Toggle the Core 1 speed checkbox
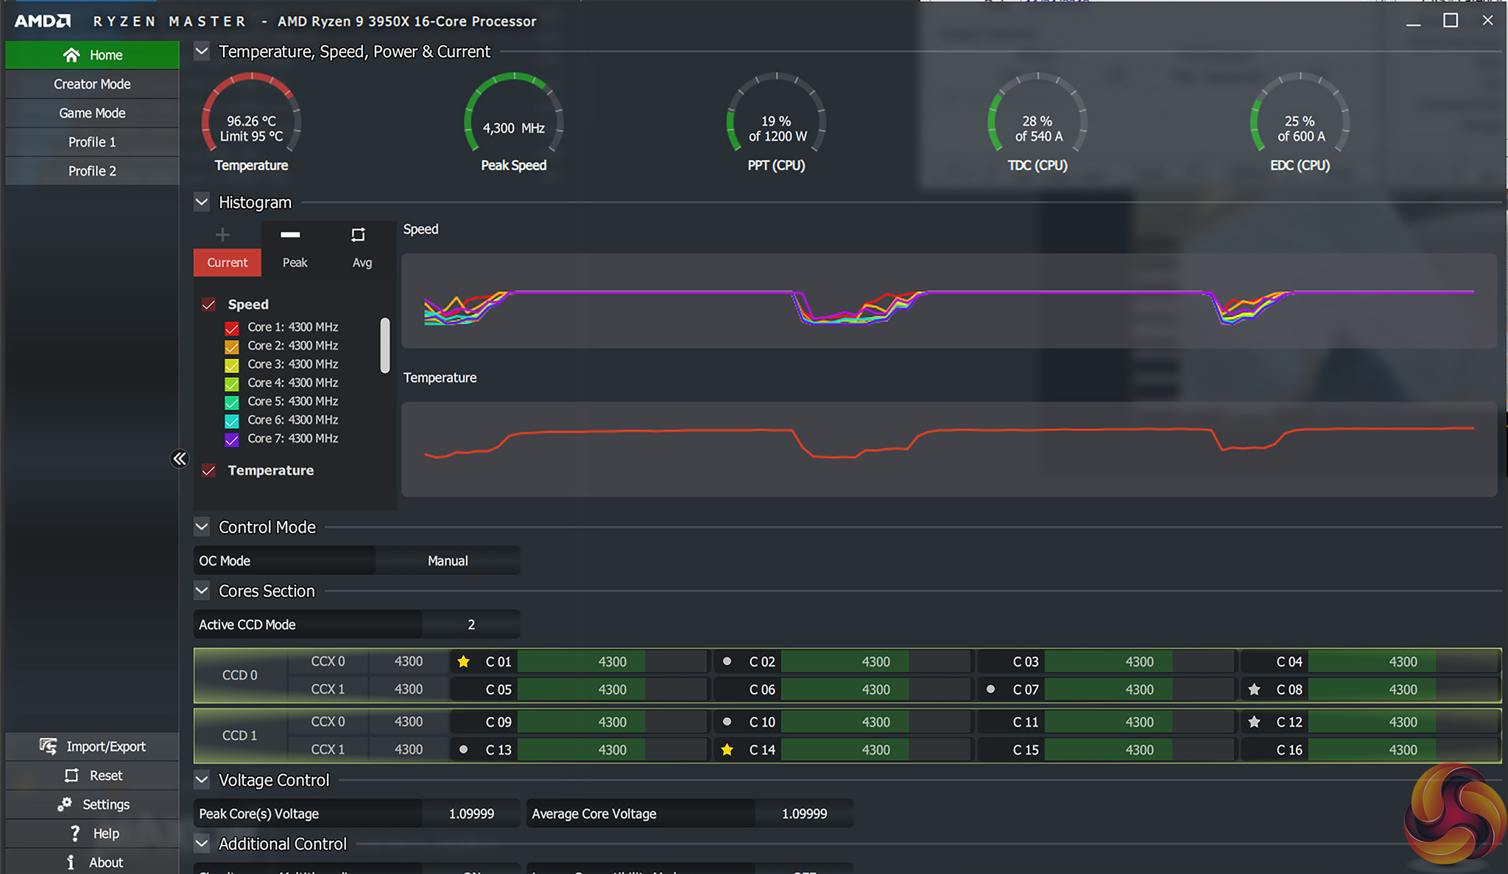Screen dimensions: 1508x874 232,328
